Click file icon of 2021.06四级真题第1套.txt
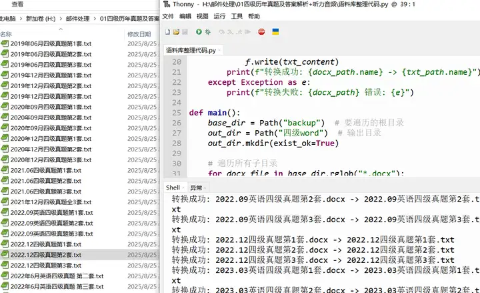480x293 pixels. point(5,170)
